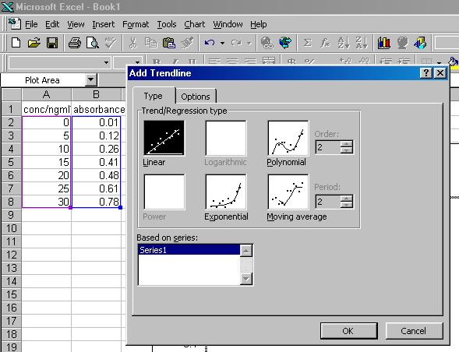Open Print Preview with the magnifier page icon
The height and width of the screenshot is (352, 459).
(93, 43)
